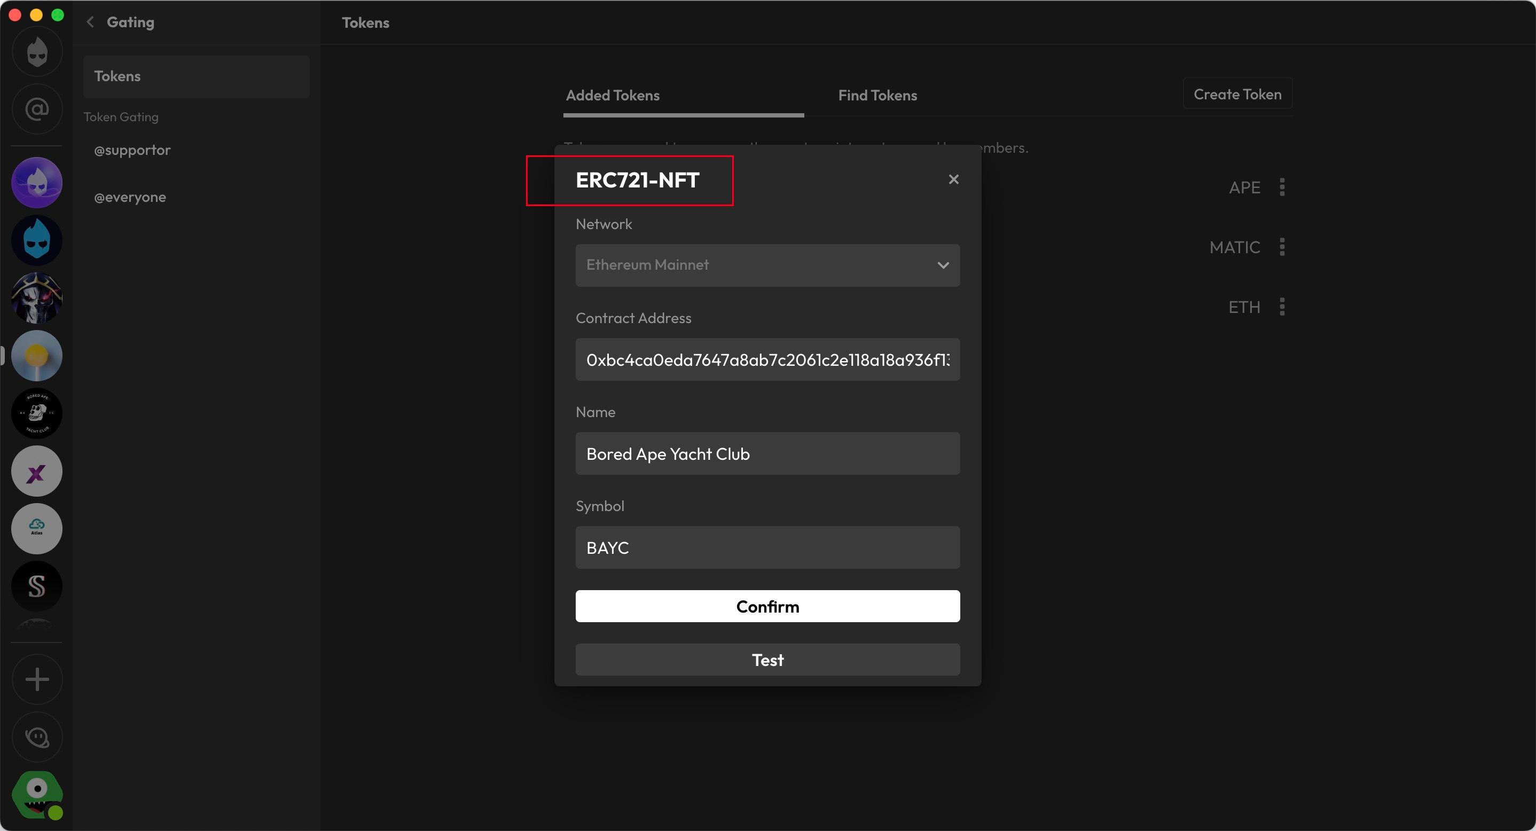1536x831 pixels.
Task: Click the plus add server button
Action: click(37, 679)
